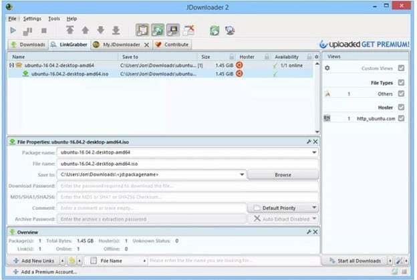Open the File menu
This screenshot has height=280, width=417.
(12, 19)
